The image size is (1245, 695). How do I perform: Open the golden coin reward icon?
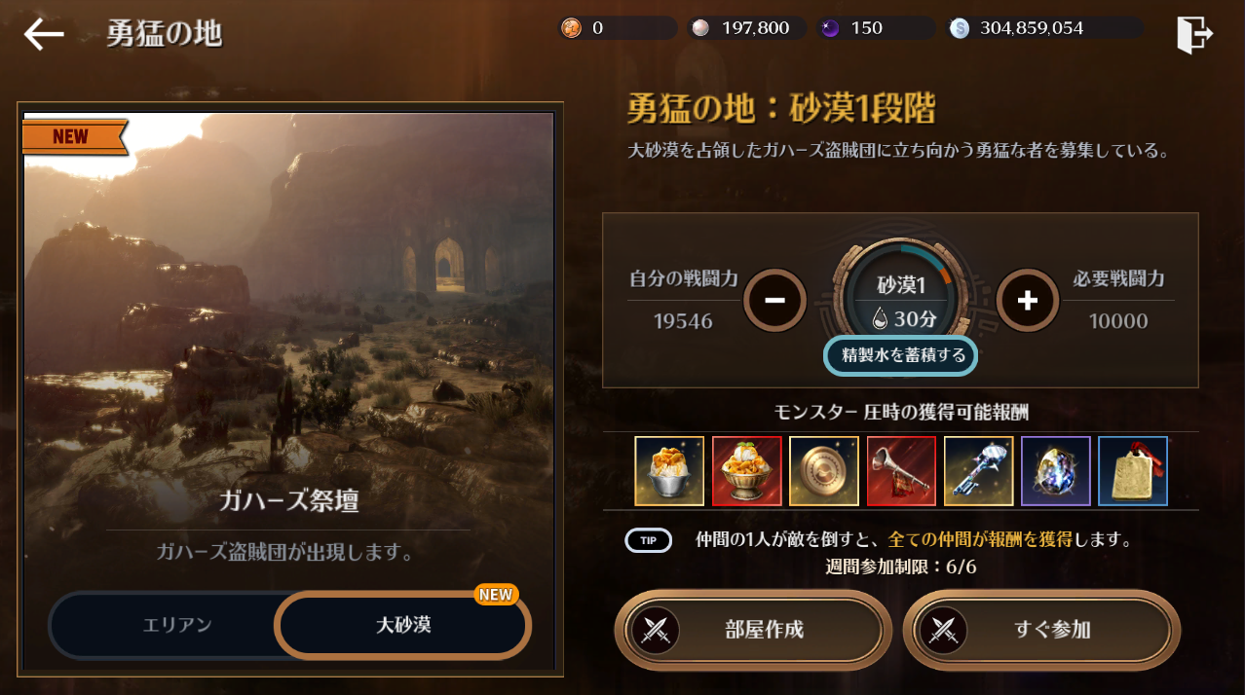(824, 471)
